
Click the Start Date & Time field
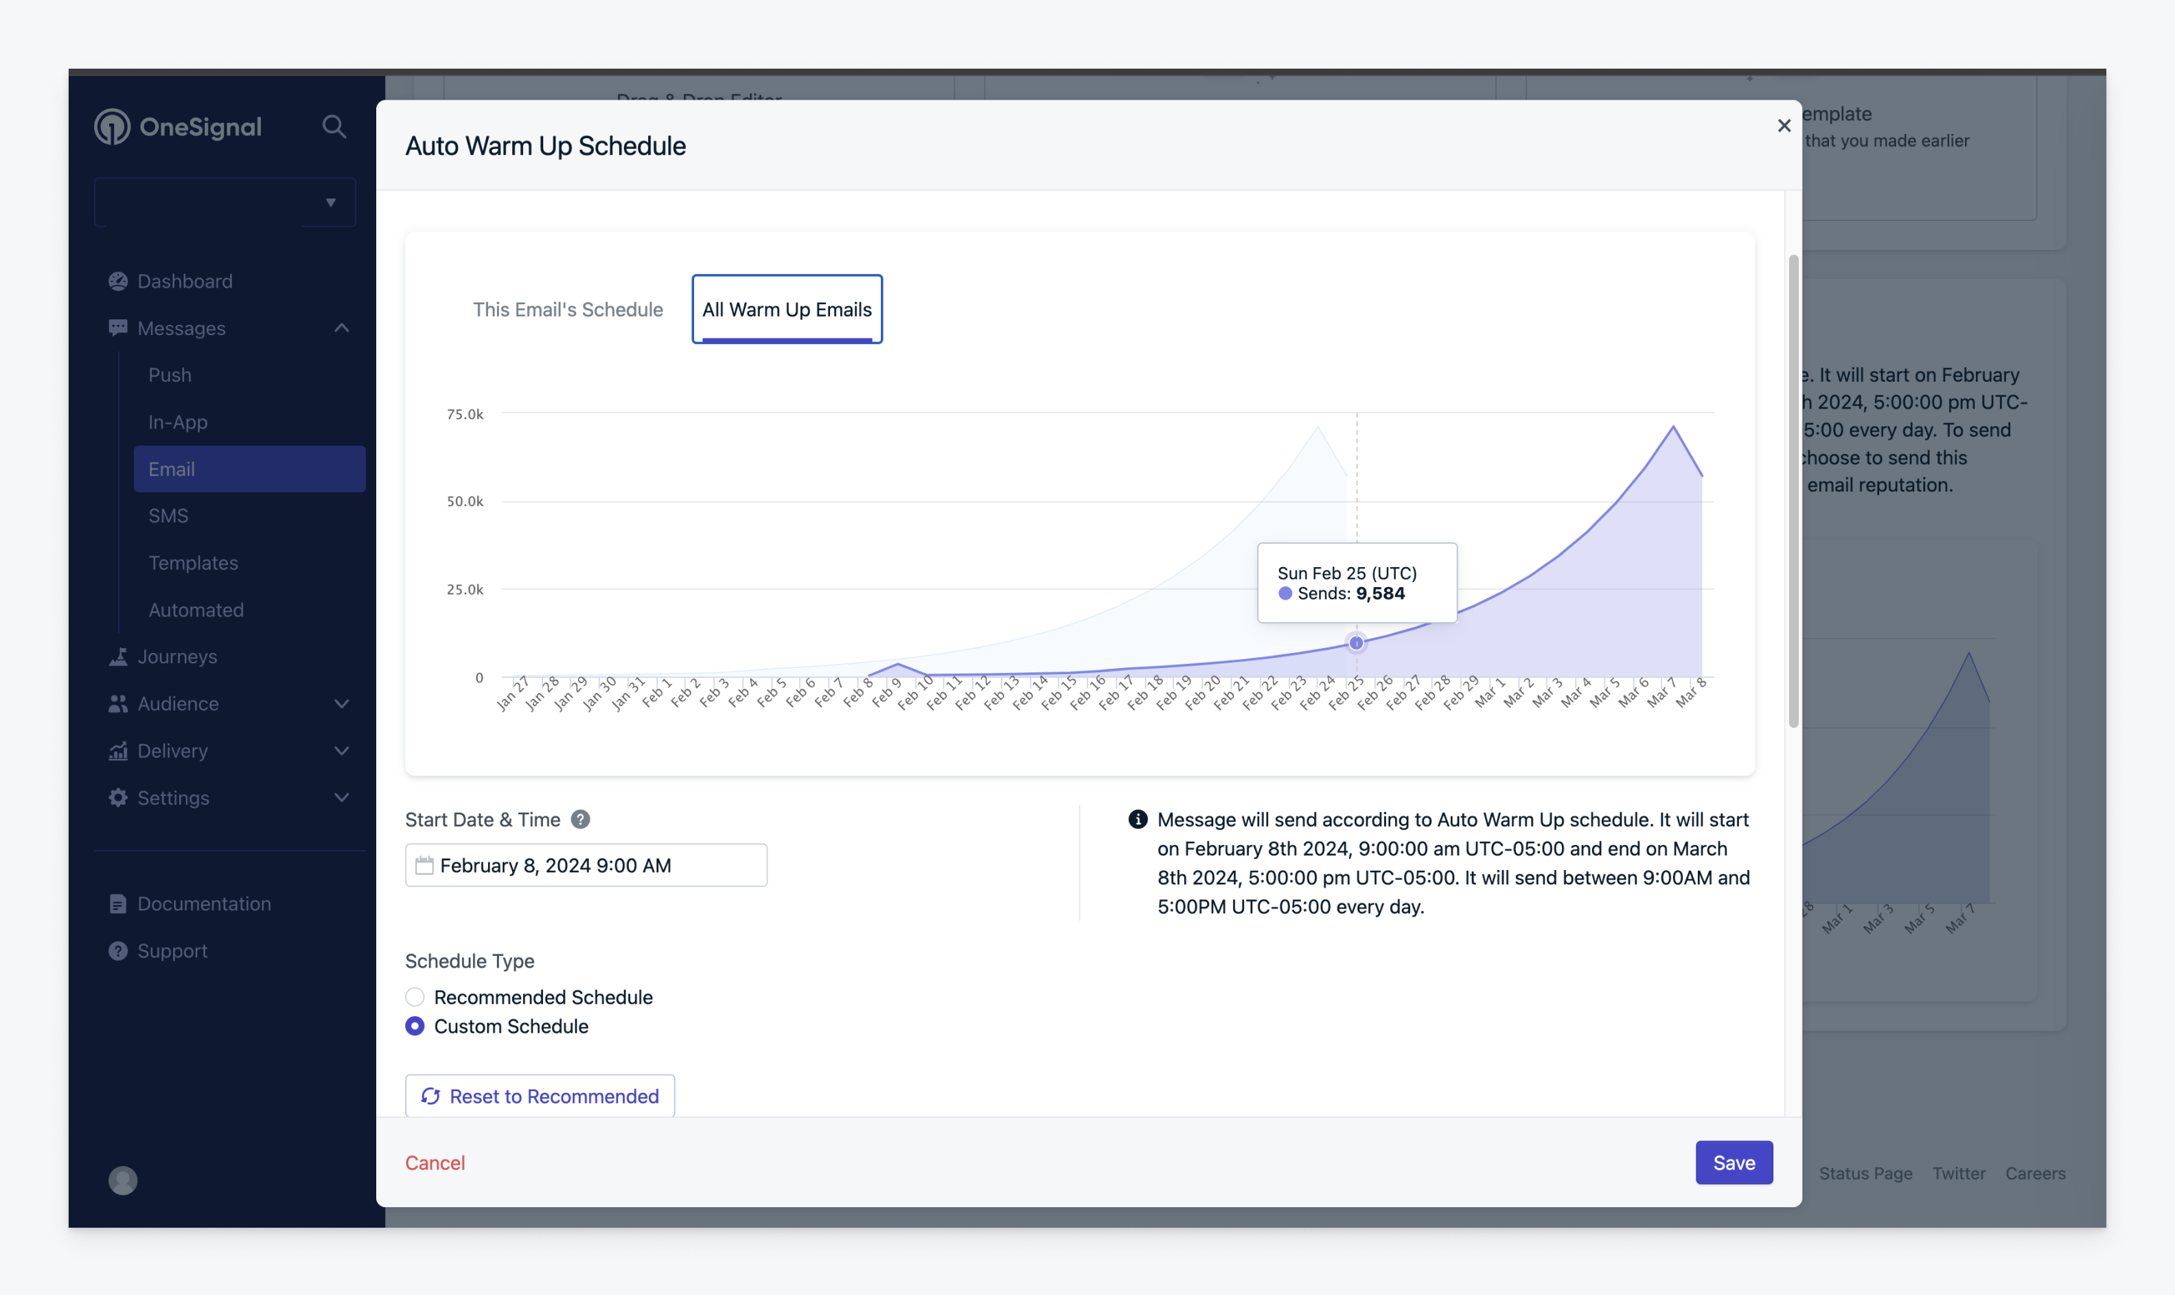click(x=586, y=864)
